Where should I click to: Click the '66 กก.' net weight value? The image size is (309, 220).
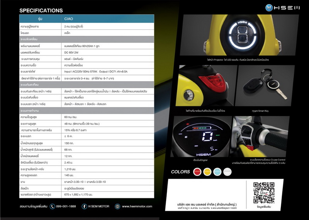click(x=68, y=150)
